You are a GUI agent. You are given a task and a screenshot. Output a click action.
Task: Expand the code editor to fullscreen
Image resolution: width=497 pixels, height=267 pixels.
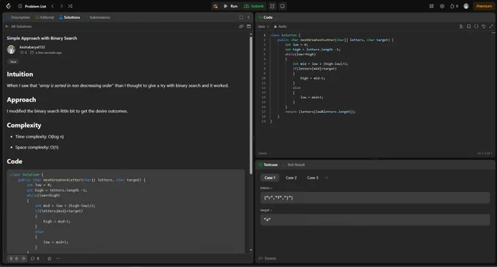(491, 26)
